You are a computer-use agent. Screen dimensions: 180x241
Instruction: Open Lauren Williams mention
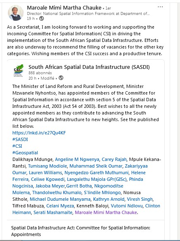tap(46, 173)
